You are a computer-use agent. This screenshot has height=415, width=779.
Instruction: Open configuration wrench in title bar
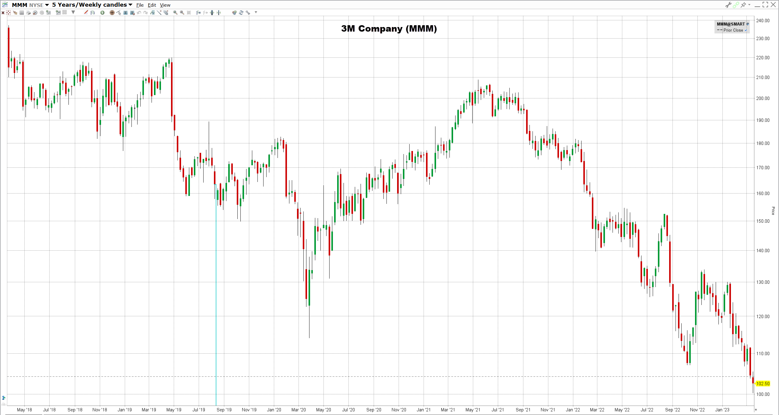728,5
